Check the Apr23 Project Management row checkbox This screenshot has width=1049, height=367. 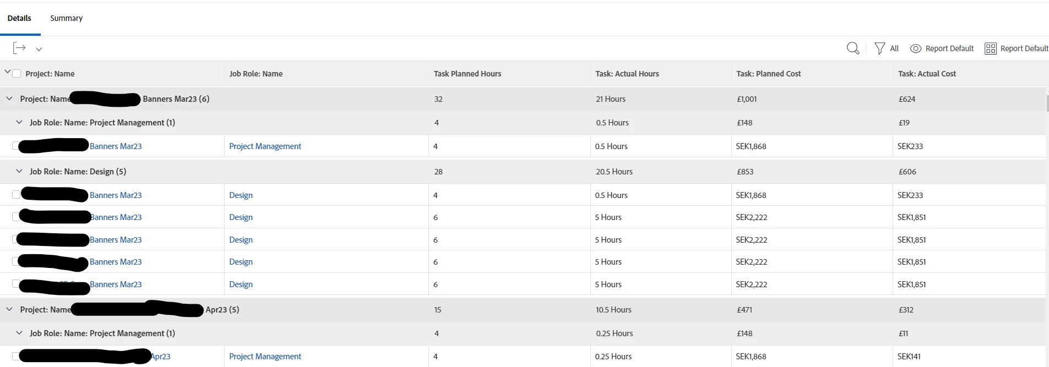pyautogui.click(x=15, y=356)
